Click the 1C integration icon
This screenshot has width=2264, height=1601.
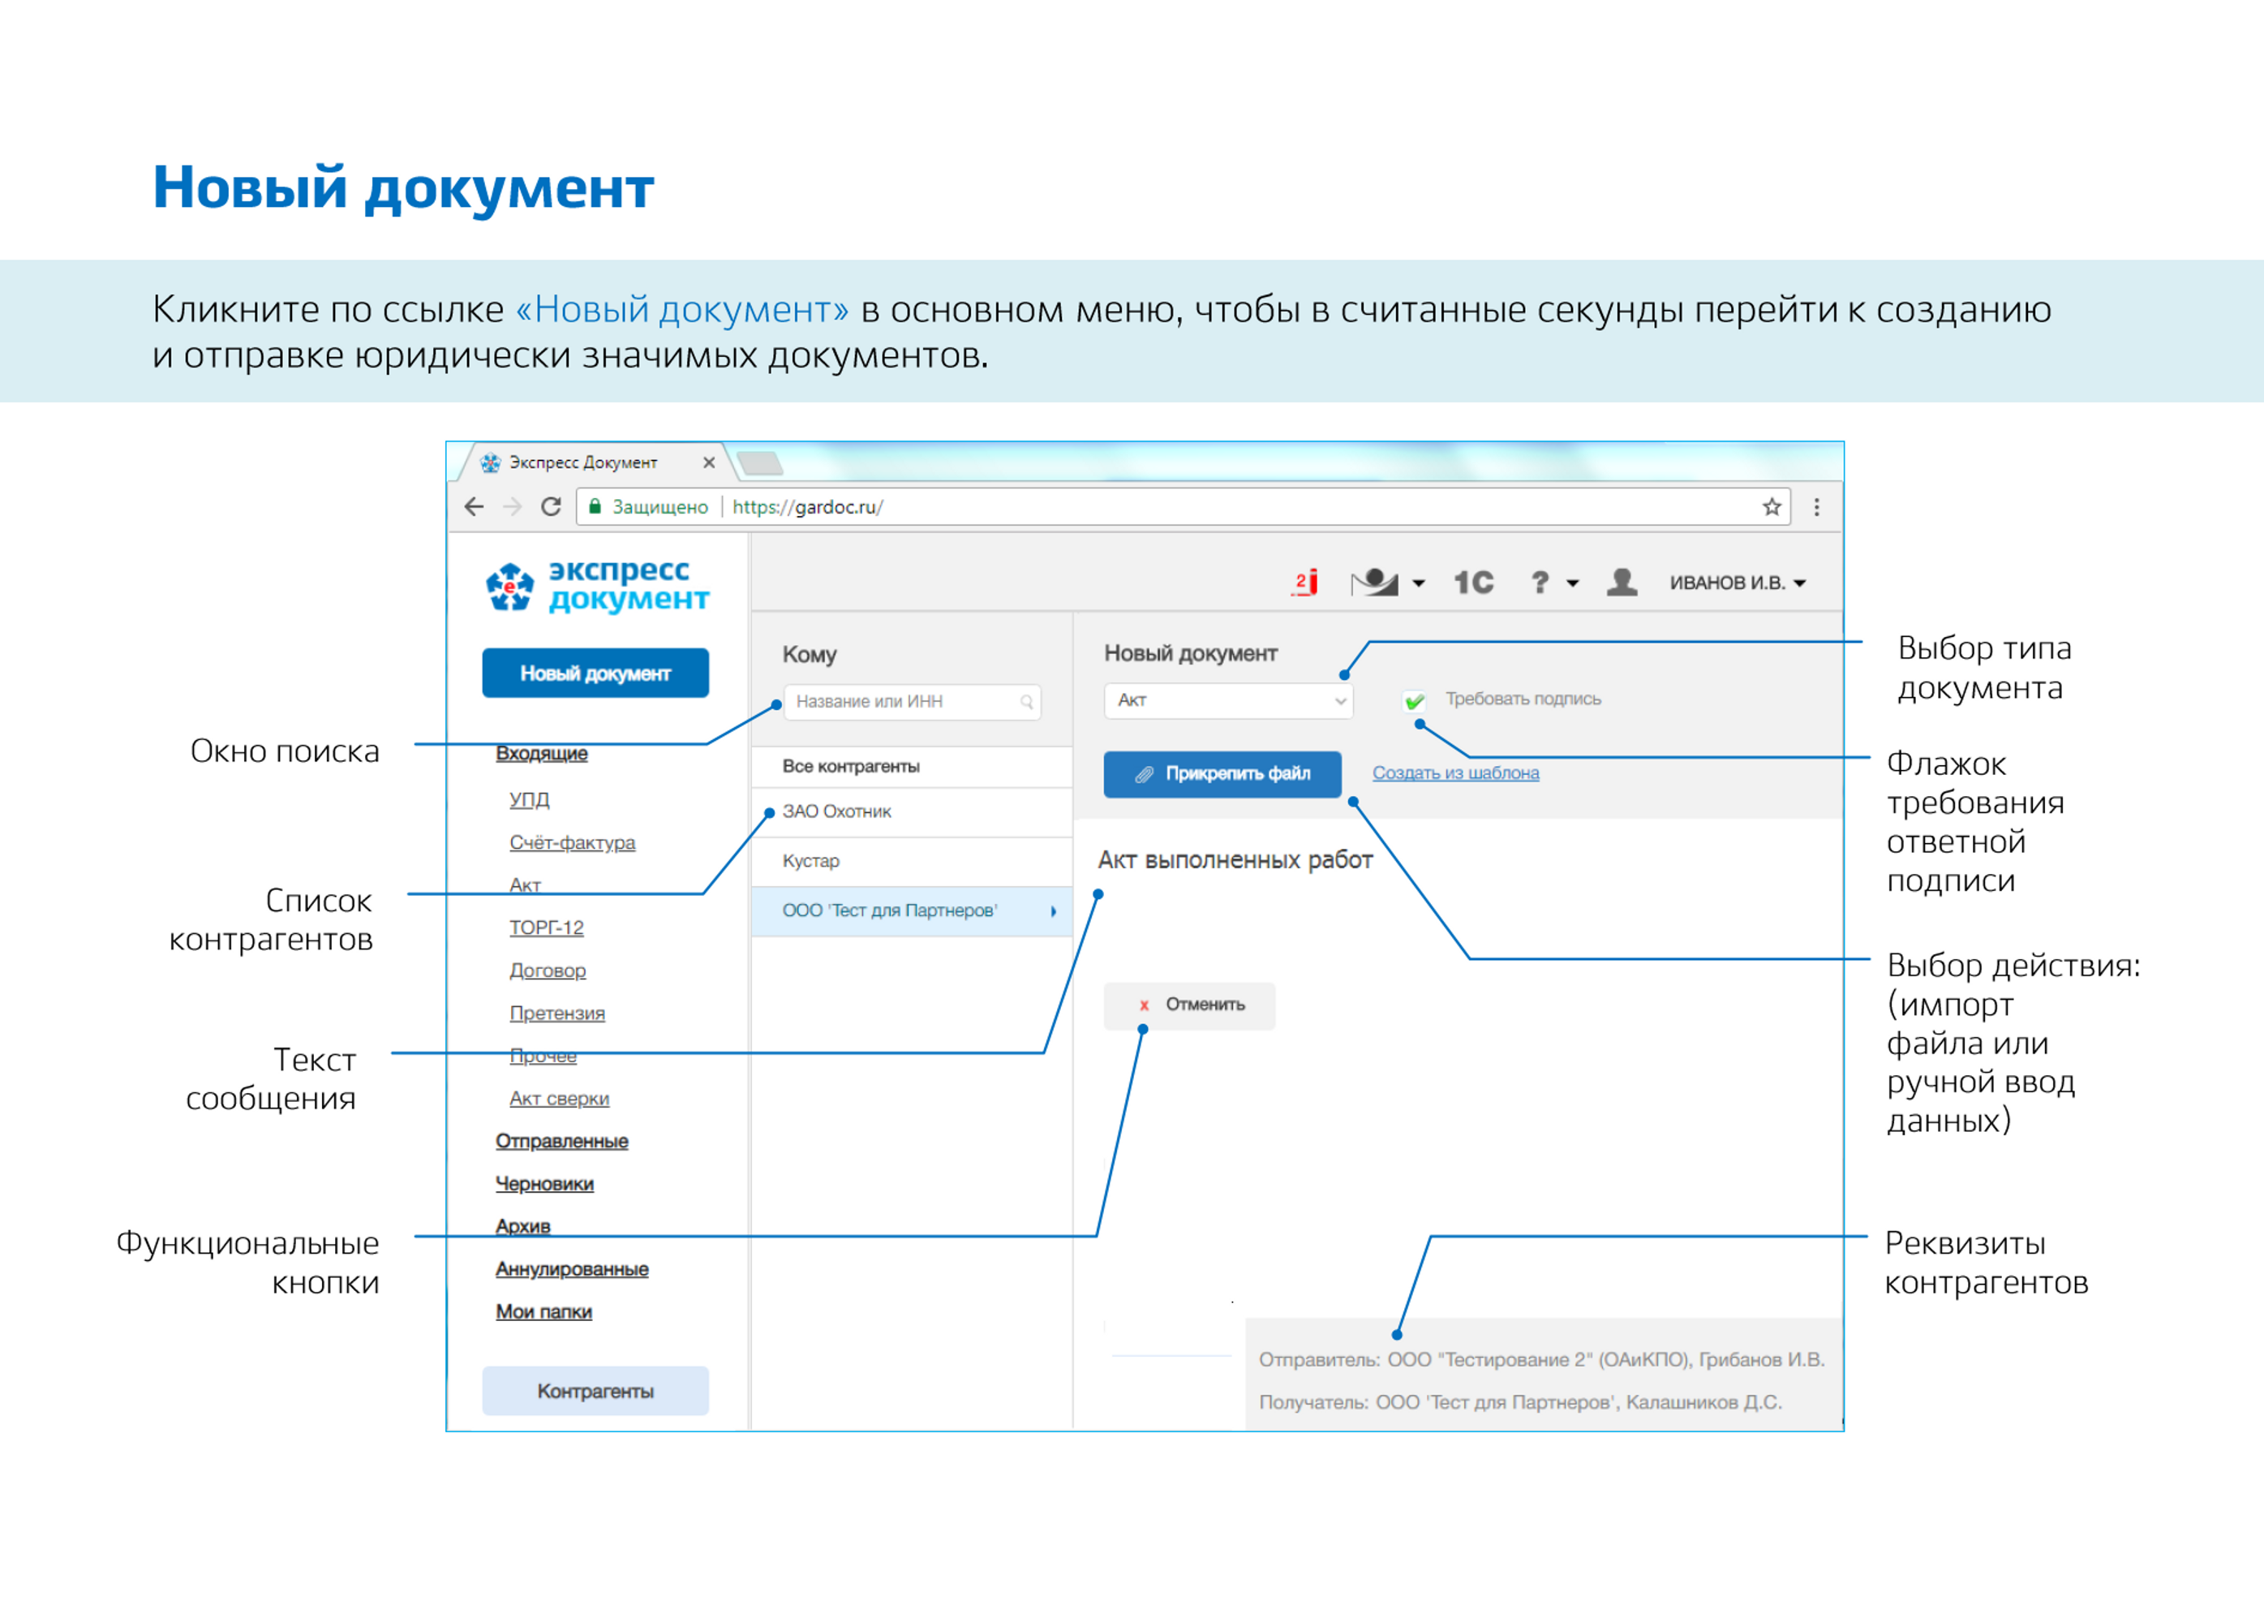click(x=1473, y=583)
